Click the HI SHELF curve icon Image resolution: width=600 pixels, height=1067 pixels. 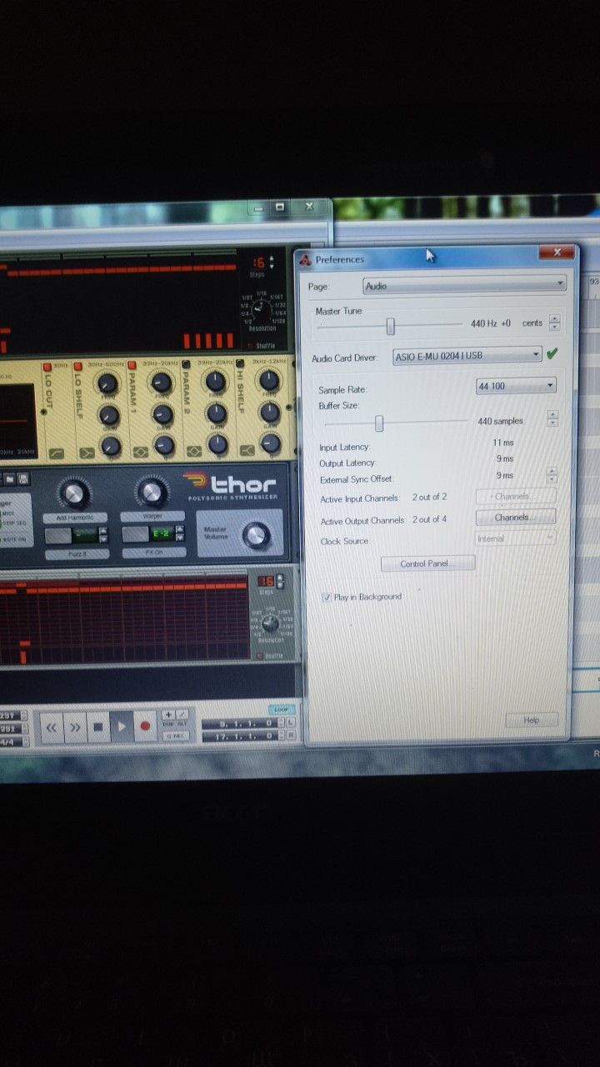tap(249, 451)
